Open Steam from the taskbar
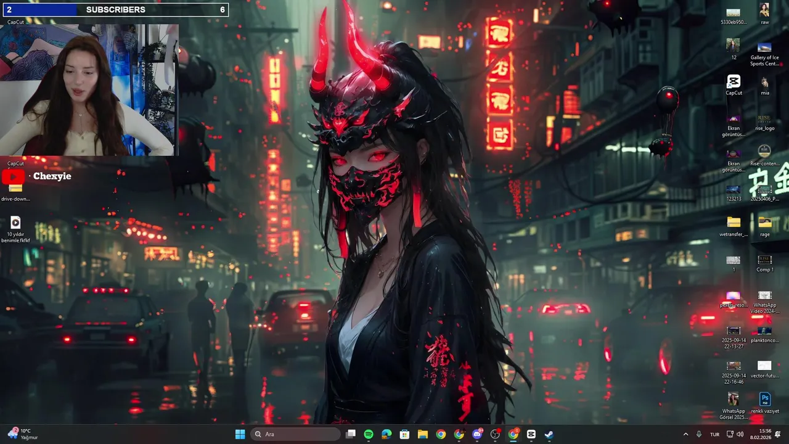 pos(549,434)
